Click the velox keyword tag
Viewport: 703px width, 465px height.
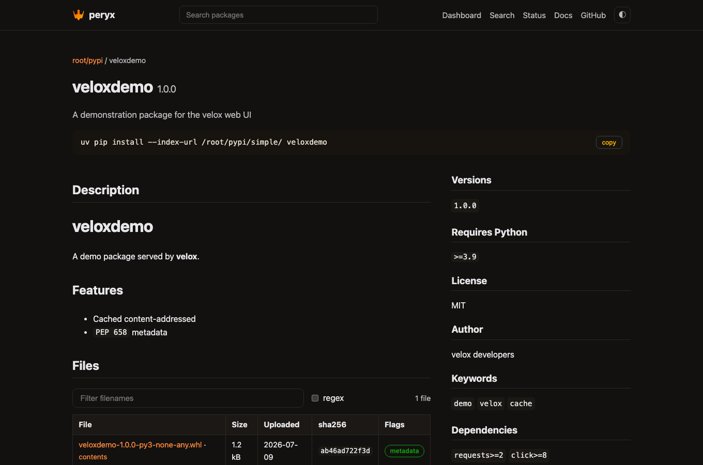[x=491, y=404]
